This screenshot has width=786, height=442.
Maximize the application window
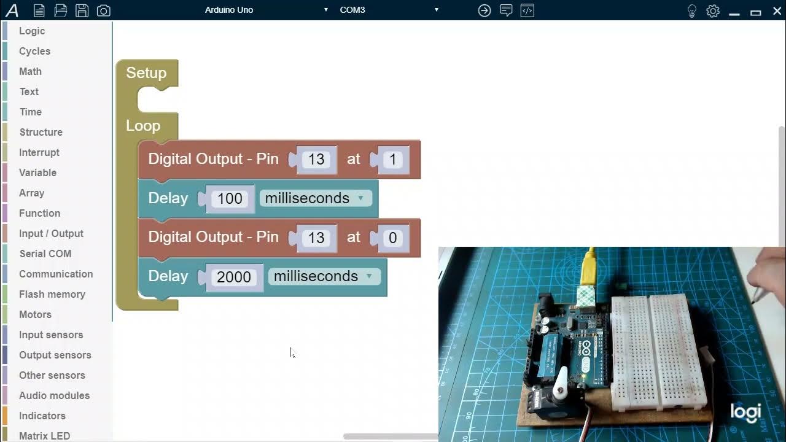[x=756, y=10]
